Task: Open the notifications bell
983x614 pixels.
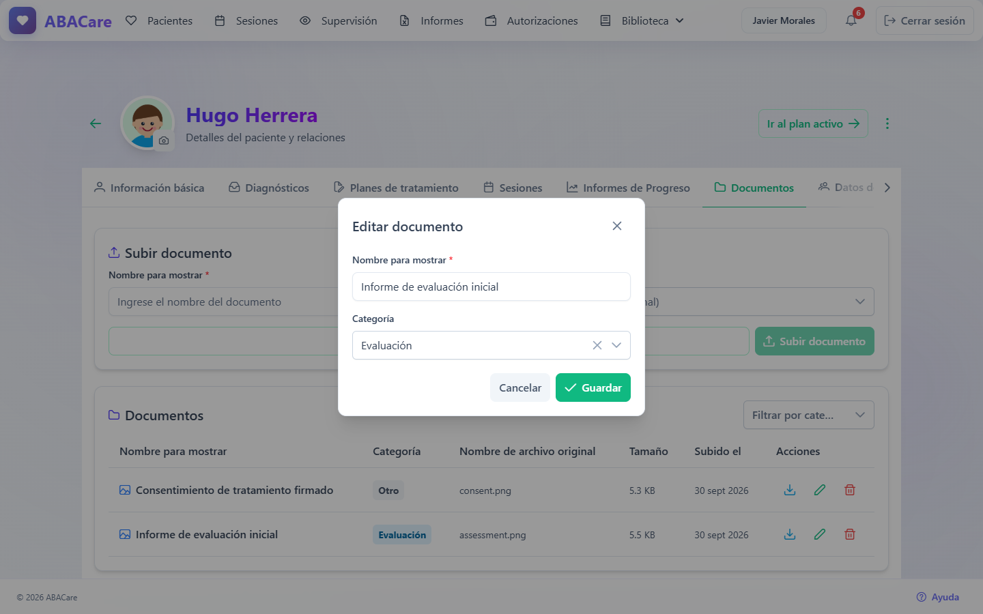Action: [x=851, y=20]
